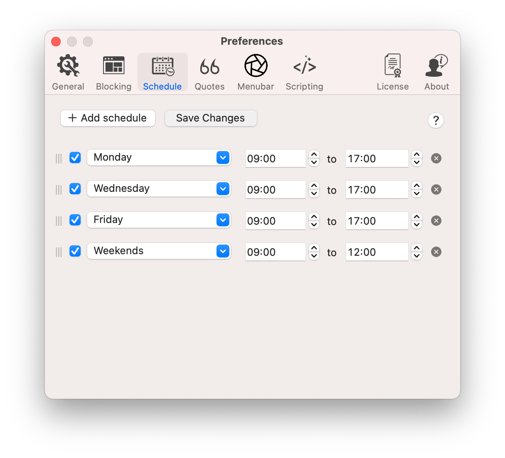Select the Menubar shutter icon
This screenshot has width=505, height=458.
[255, 65]
